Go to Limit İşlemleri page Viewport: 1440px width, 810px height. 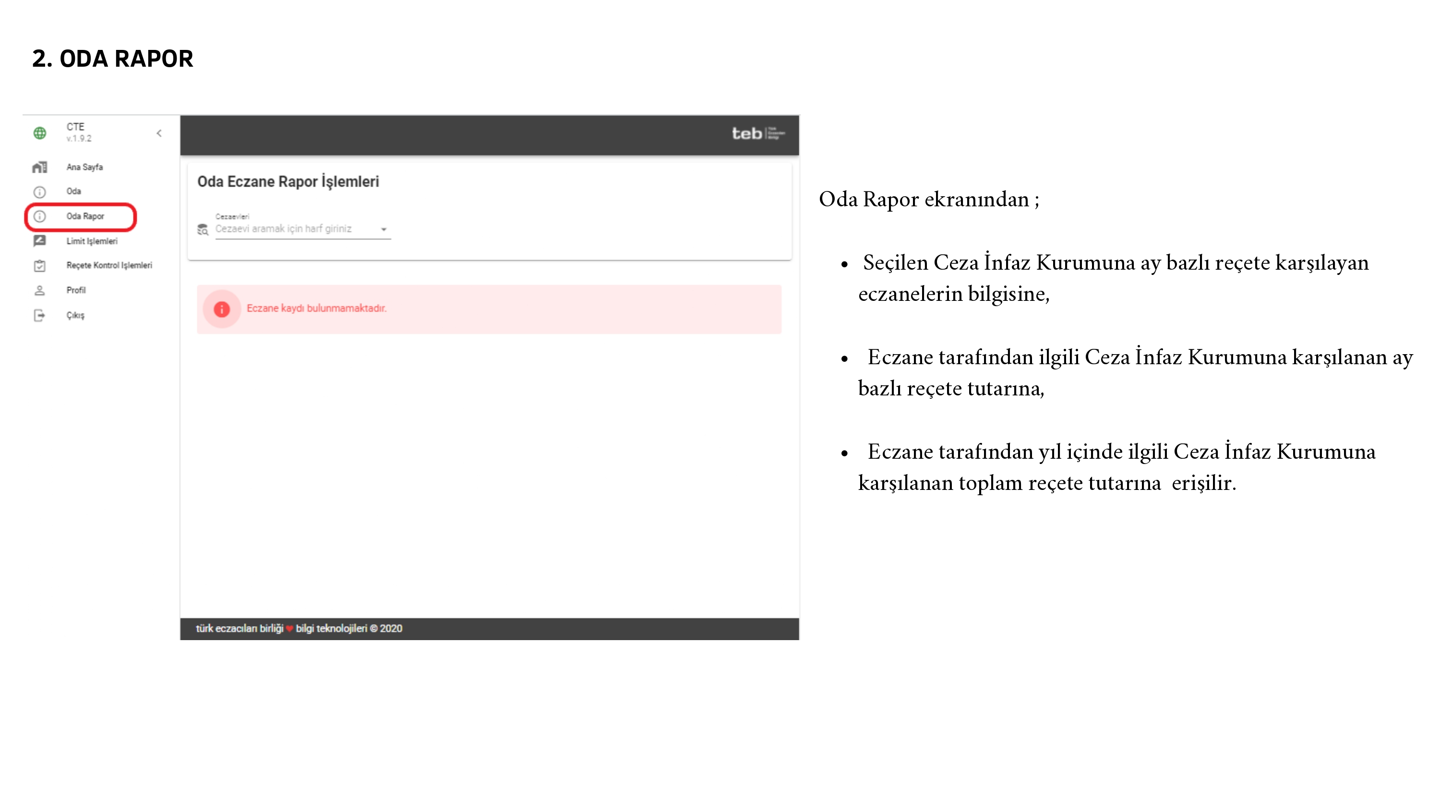coord(92,241)
